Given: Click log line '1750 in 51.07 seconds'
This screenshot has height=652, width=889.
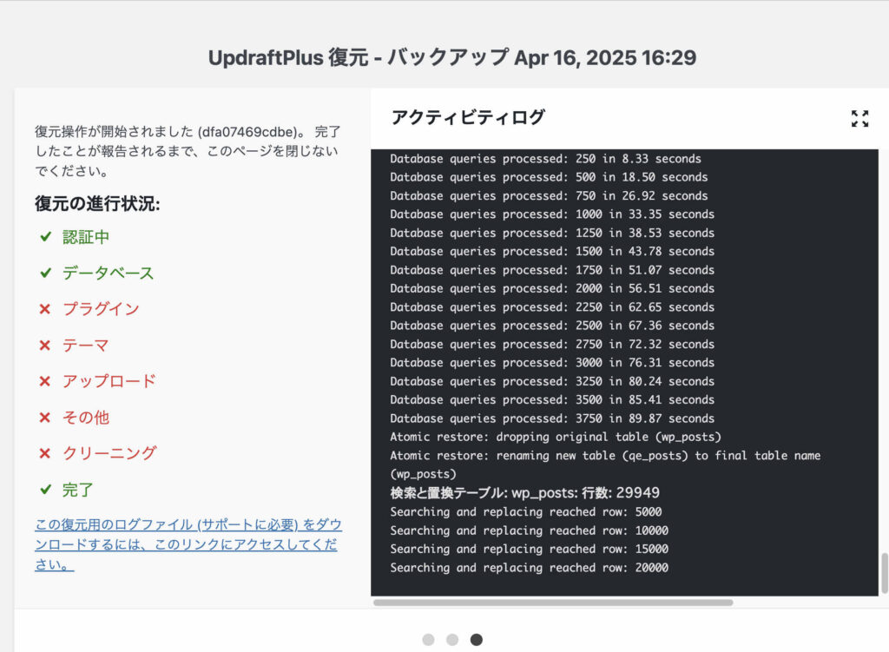Looking at the screenshot, I should click(x=552, y=270).
